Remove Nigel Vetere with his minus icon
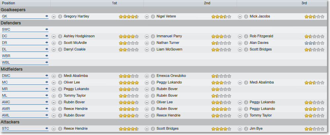The image size is (330, 135). (147, 17)
